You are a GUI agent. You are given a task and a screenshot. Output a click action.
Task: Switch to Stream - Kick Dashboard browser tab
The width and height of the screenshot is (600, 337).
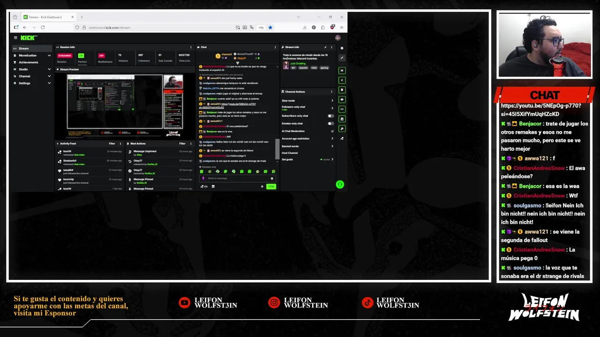(x=49, y=17)
